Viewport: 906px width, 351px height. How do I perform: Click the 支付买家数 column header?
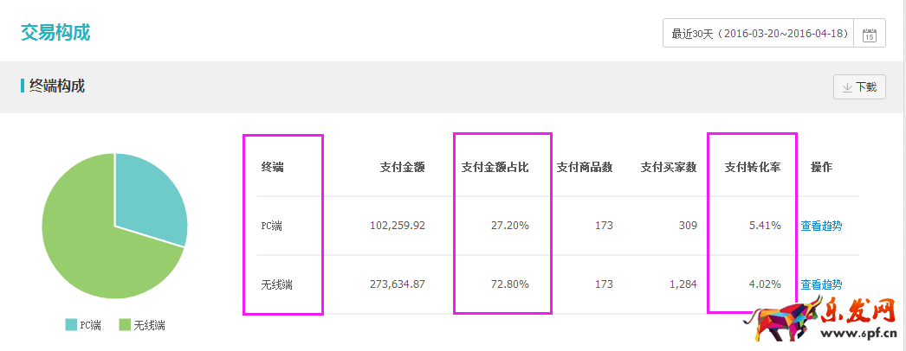[669, 167]
